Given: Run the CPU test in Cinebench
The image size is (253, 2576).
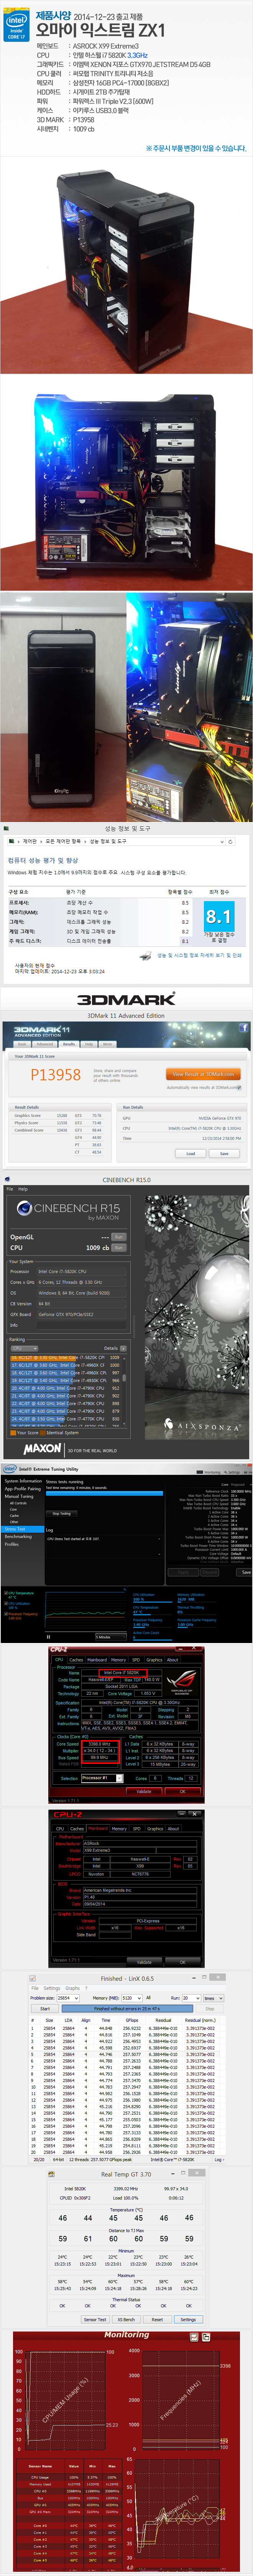Looking at the screenshot, I should [119, 1248].
